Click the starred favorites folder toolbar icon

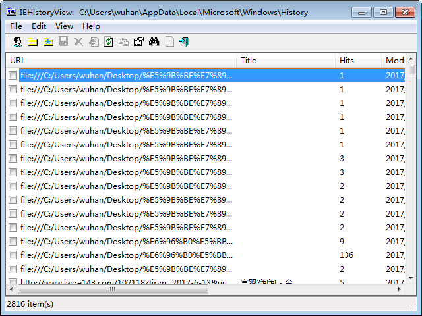coord(47,41)
